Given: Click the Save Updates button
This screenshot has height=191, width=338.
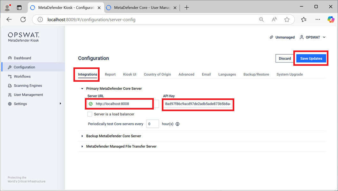Looking at the screenshot, I should coord(311,58).
